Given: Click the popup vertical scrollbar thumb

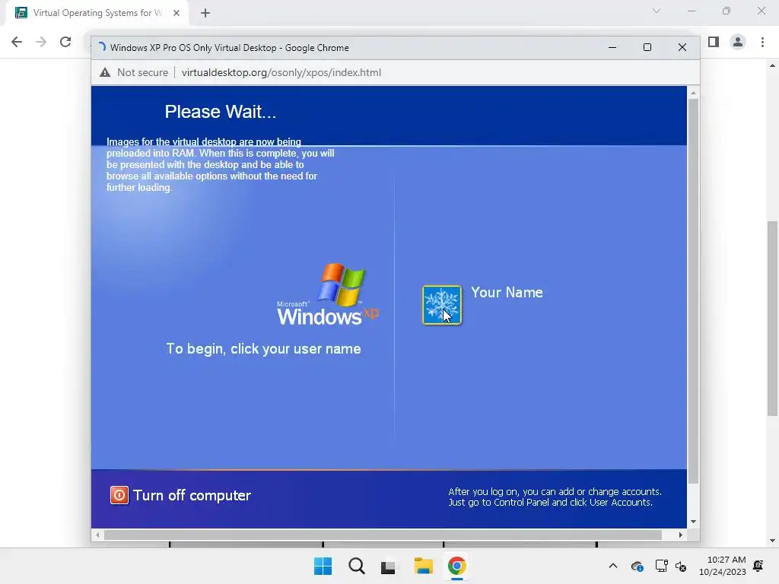Looking at the screenshot, I should pos(694,291).
